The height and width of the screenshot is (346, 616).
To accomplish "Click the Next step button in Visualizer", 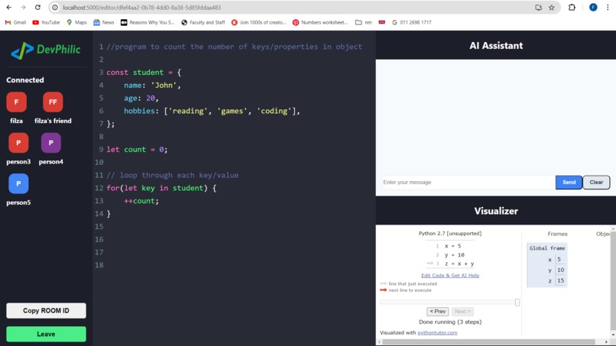I will (x=462, y=312).
